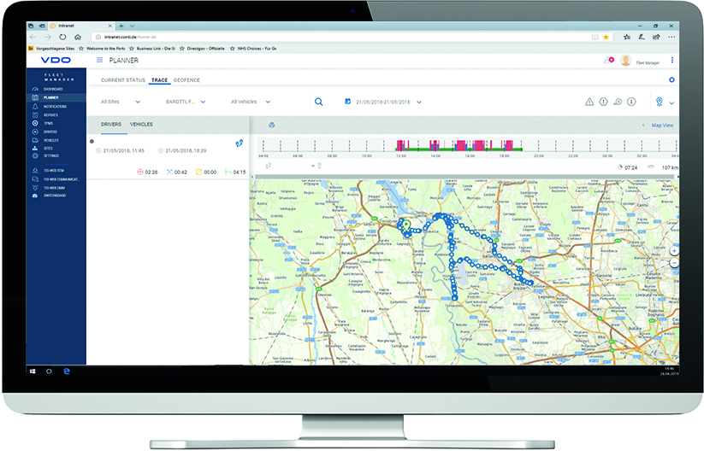Click the Map View link
The image size is (704, 456).
(662, 125)
